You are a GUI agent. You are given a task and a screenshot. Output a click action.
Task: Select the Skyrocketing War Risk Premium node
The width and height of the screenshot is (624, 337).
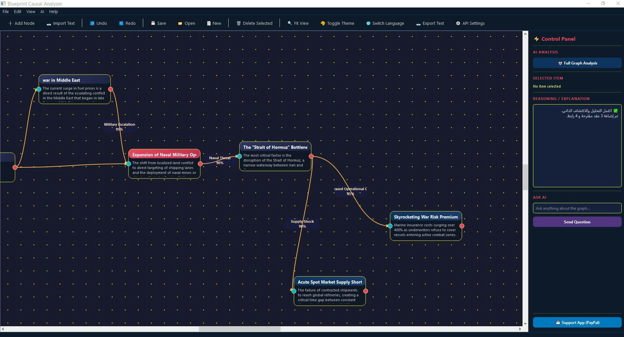coord(426,217)
